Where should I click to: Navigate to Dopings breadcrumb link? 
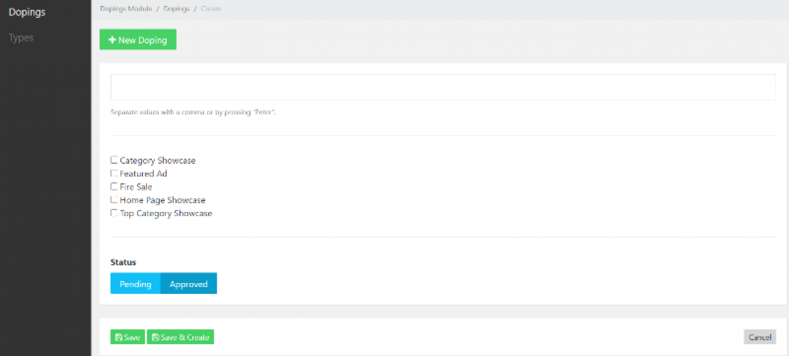[176, 9]
